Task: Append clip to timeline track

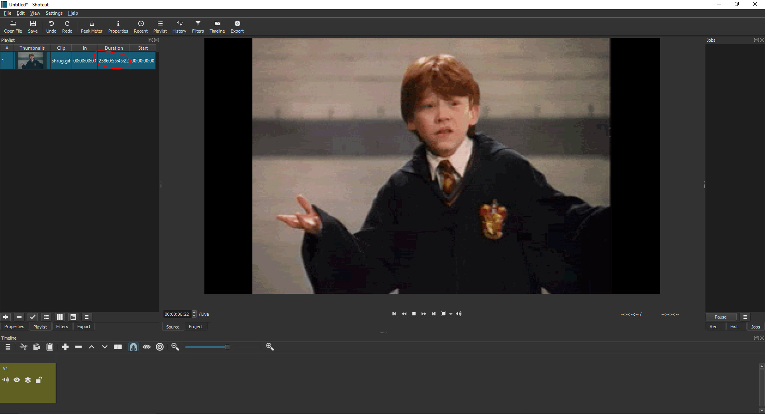Action: [65, 347]
